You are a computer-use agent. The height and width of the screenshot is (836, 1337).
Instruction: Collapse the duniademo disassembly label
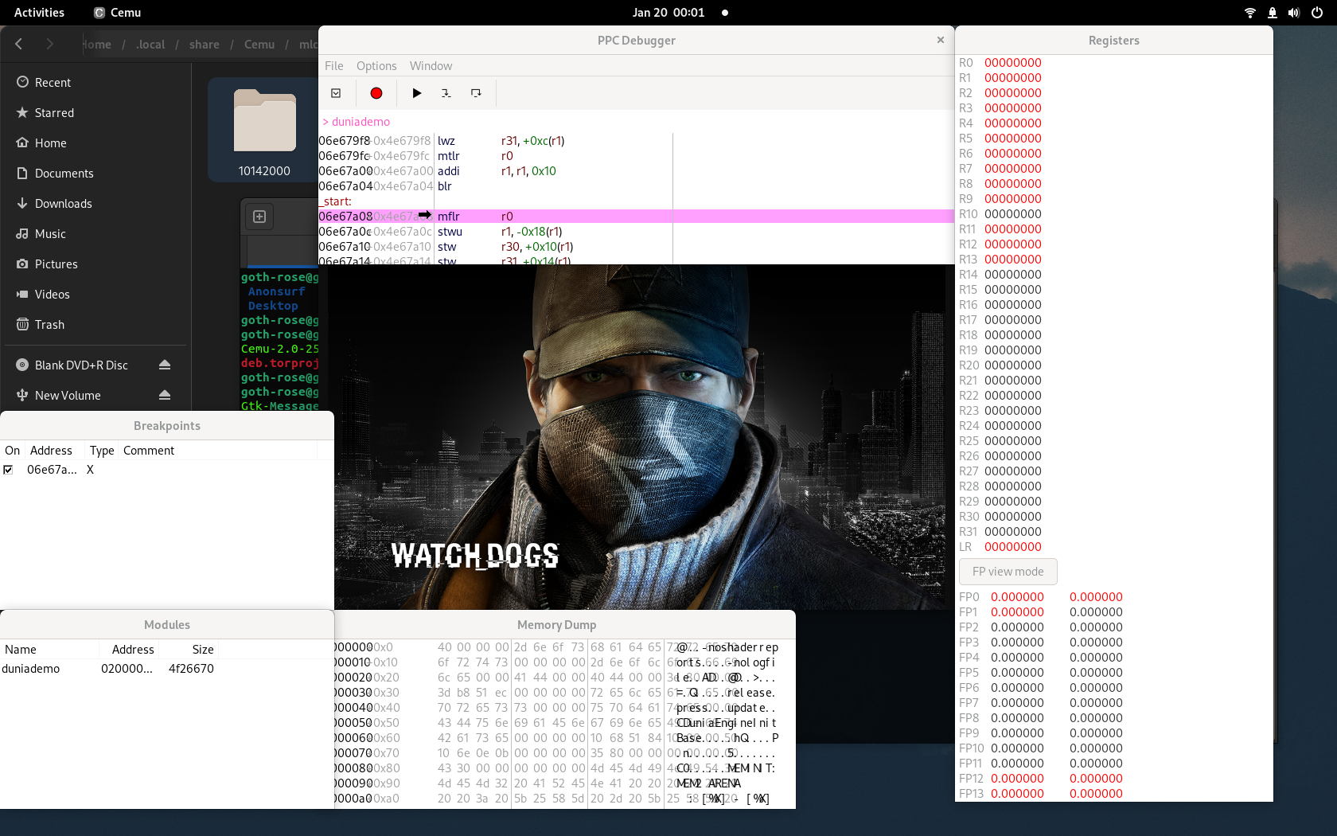326,121
